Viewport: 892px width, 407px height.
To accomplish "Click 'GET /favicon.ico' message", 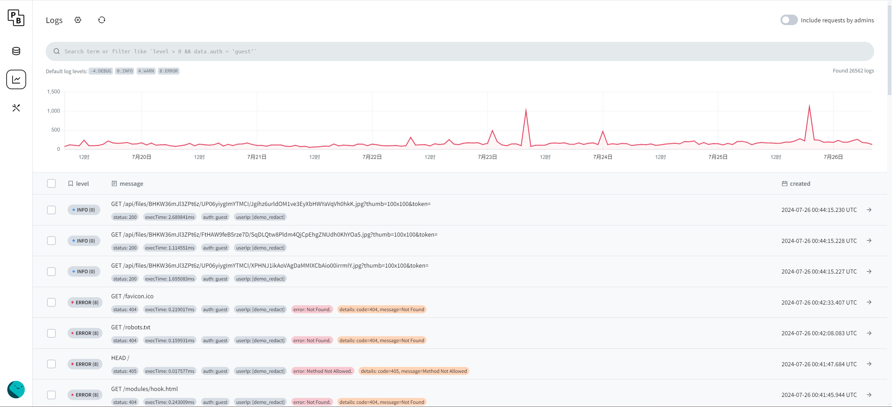I will click(132, 296).
